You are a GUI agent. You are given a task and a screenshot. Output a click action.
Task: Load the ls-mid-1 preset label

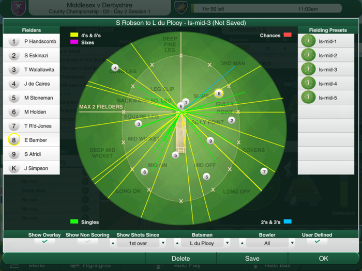coord(327,41)
